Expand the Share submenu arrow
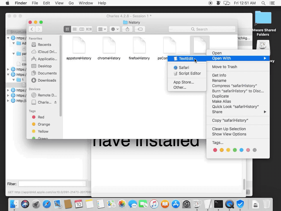Screen dimensions: 281x211 (x=265, y=112)
